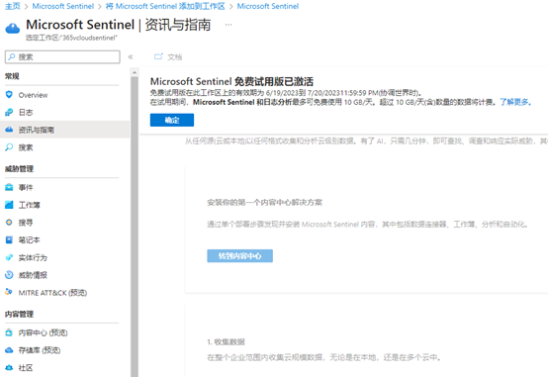This screenshot has width=548, height=377.
Task: Open the 威胁情报 threat intelligence icon
Action: click(x=9, y=275)
